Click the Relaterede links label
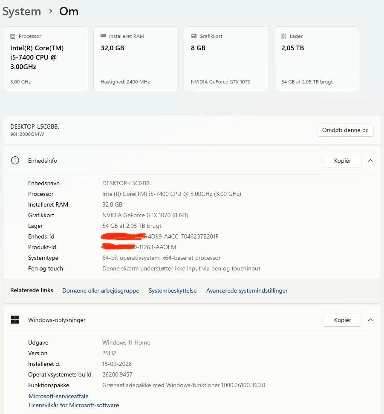Viewport: 384px width, 414px height. pos(32,290)
